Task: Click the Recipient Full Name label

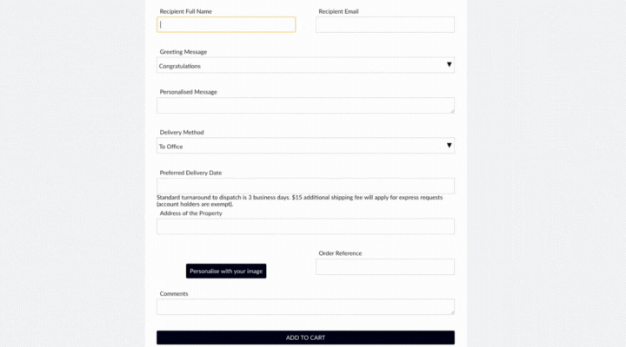Action: pos(186,11)
